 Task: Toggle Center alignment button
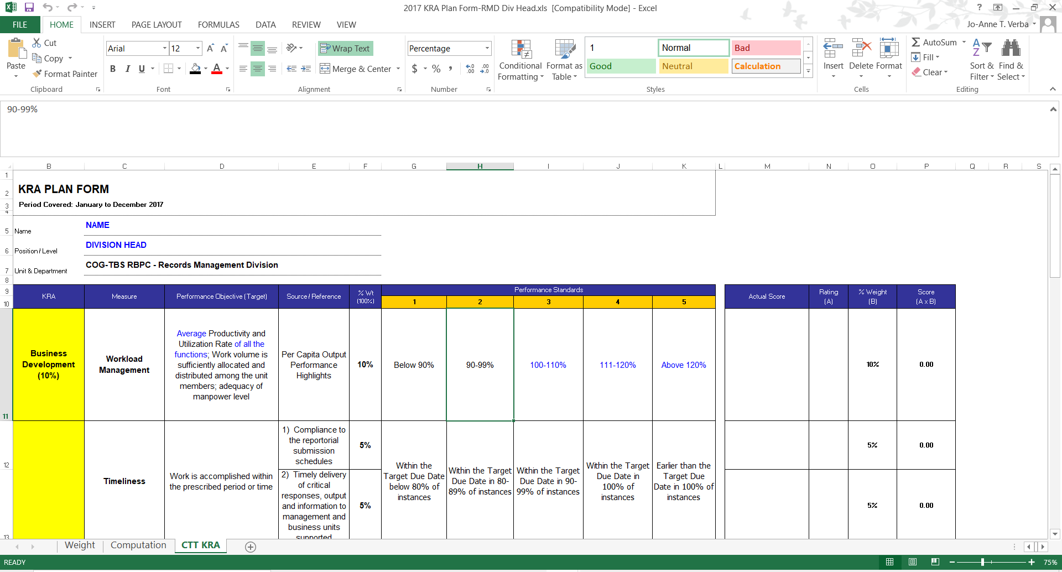click(258, 69)
